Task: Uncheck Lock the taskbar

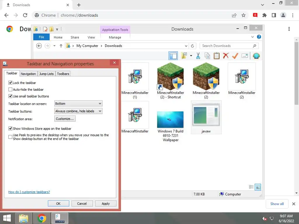Action: coord(10,83)
